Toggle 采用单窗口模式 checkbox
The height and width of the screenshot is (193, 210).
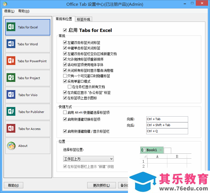click(65, 81)
